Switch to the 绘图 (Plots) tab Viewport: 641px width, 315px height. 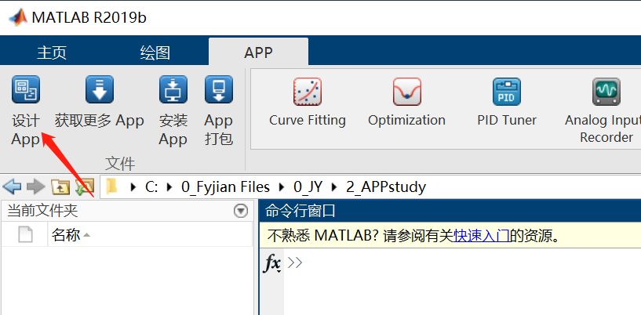(x=155, y=52)
